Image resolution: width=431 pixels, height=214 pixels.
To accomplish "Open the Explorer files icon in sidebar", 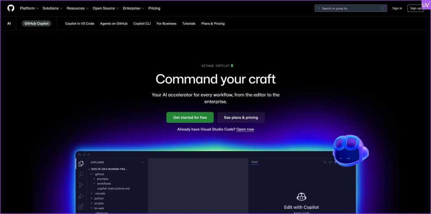I will (x=81, y=164).
